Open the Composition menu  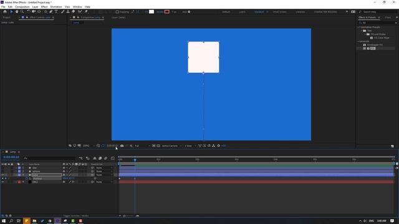click(x=22, y=7)
